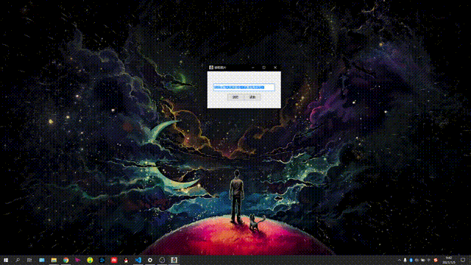Click the dialog's title bar app icon
The image size is (471, 265).
211,68
